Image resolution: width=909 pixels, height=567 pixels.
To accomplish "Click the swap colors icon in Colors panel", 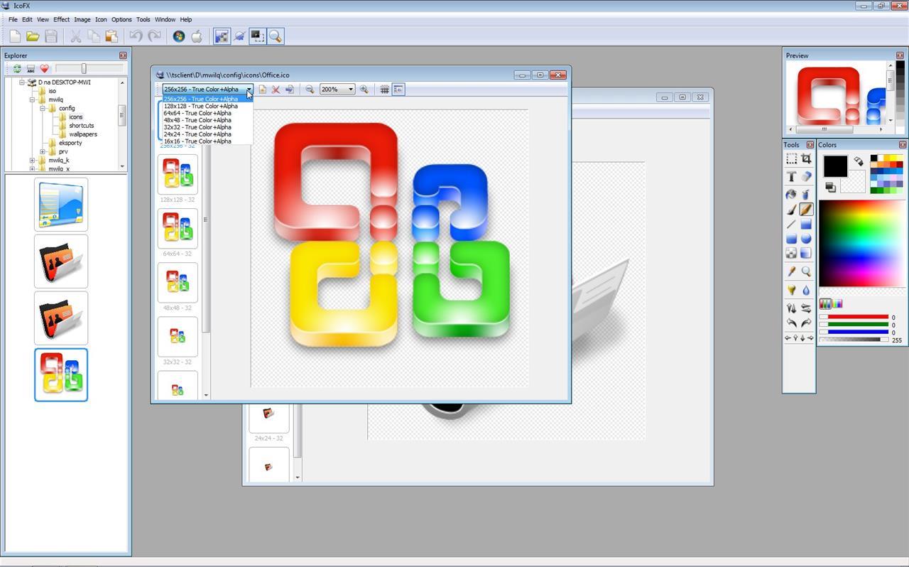I will 859,161.
